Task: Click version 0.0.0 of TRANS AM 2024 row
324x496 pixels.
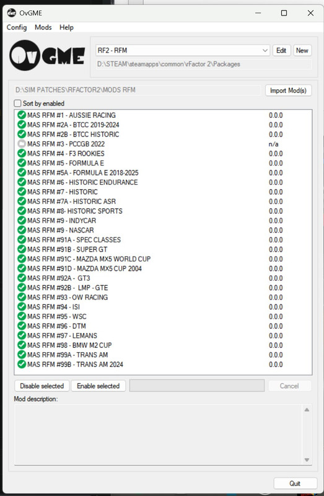Action: pos(276,365)
